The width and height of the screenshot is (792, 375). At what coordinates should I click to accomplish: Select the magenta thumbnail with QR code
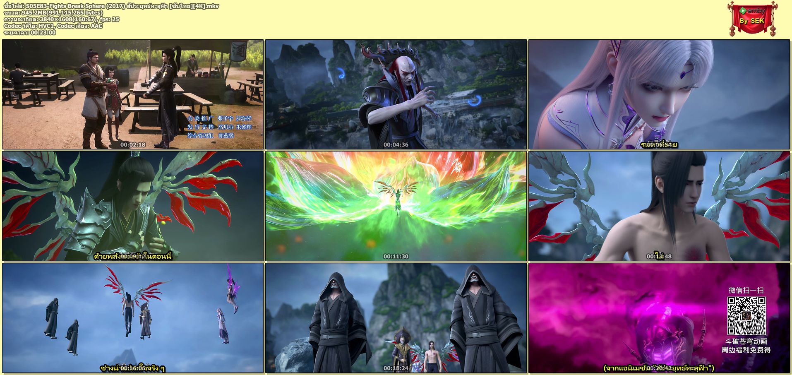pos(659,318)
